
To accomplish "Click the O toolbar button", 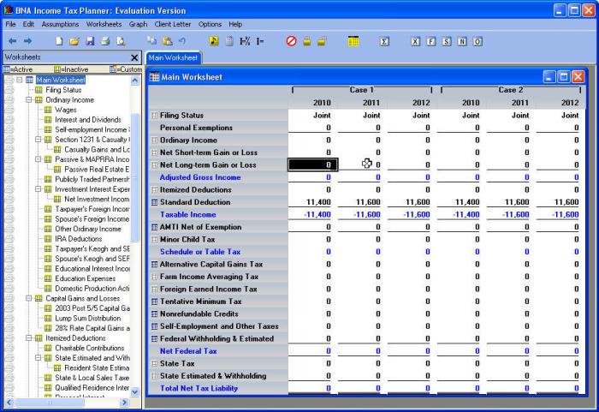I will click(477, 41).
